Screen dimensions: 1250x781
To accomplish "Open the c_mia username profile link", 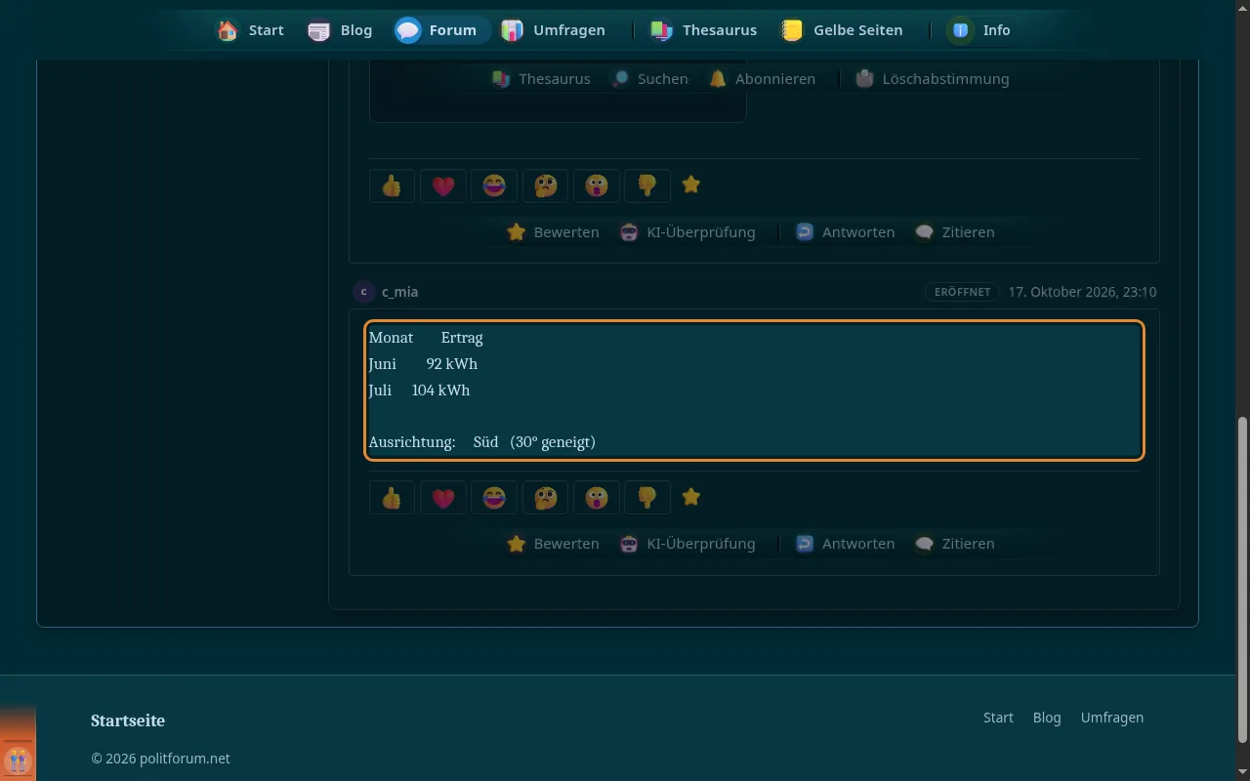I will (400, 292).
